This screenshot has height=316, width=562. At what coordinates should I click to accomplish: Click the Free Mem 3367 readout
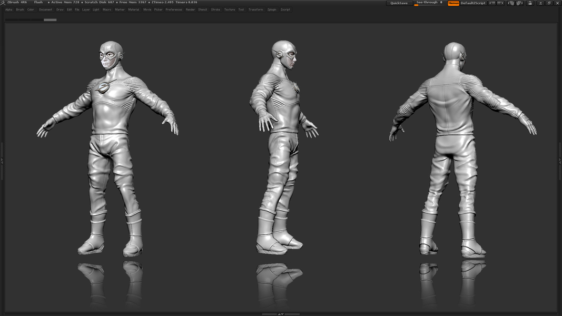pyautogui.click(x=133, y=2)
